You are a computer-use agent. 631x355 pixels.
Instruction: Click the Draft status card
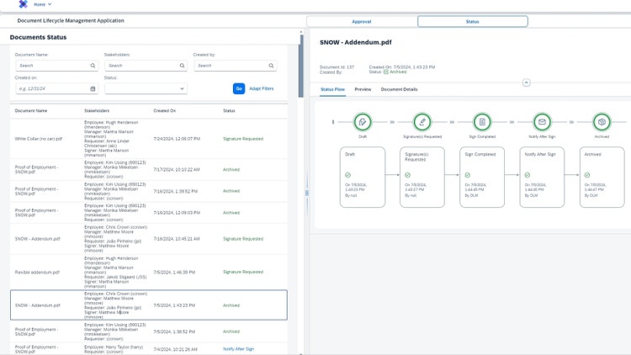tap(363, 177)
